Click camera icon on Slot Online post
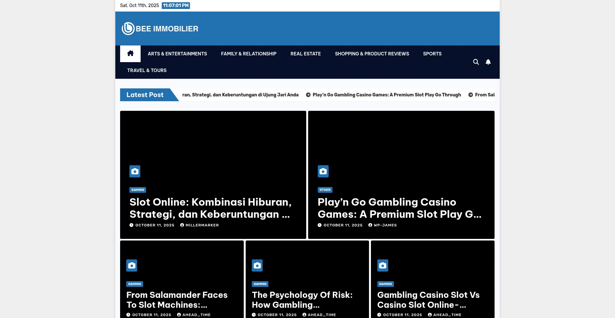 click(x=135, y=171)
